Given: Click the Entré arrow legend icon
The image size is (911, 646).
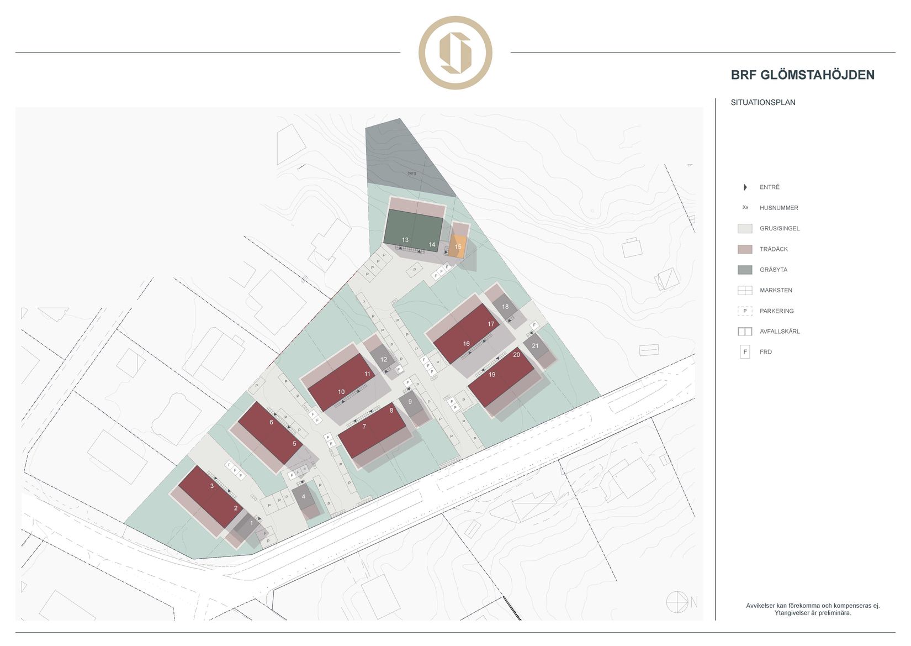Looking at the screenshot, I should point(745,187).
